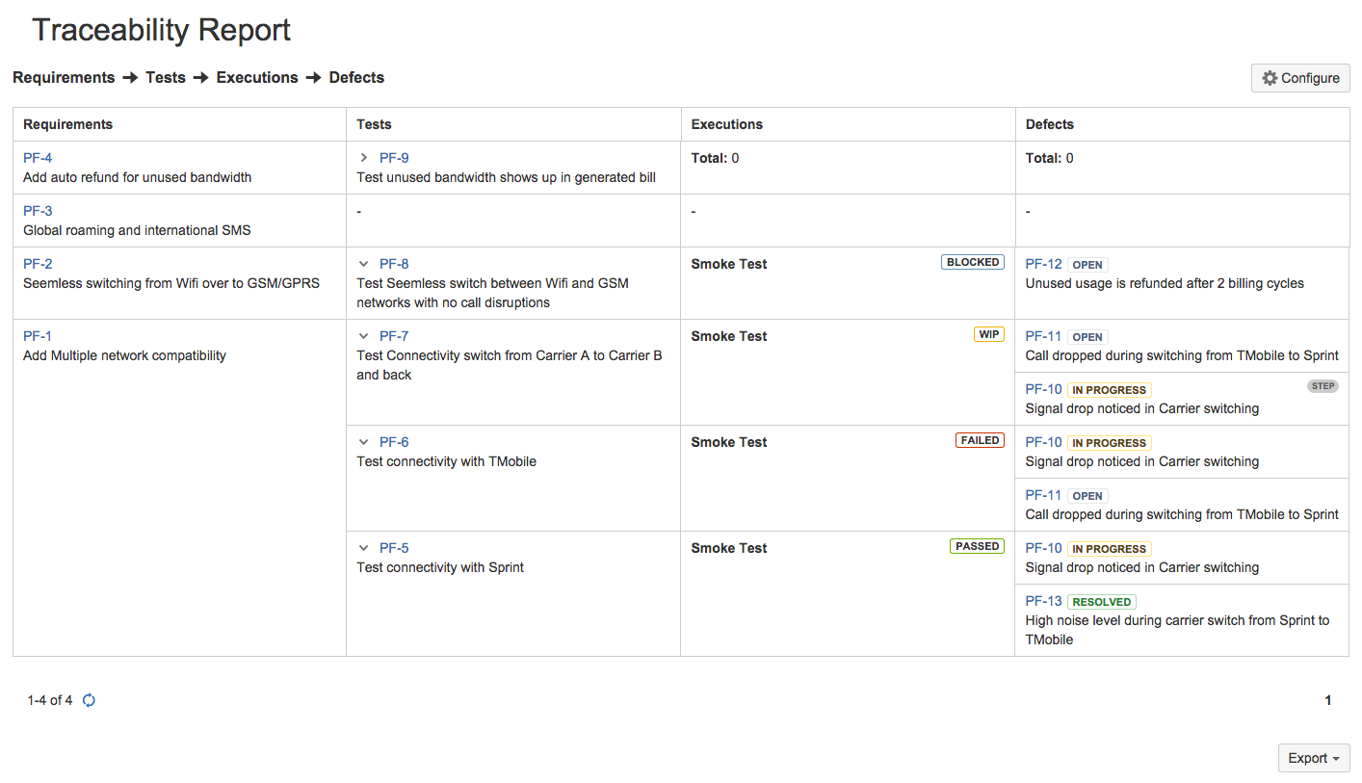The width and height of the screenshot is (1362, 783).
Task: Open defect PF-13
Action: pos(1043,601)
